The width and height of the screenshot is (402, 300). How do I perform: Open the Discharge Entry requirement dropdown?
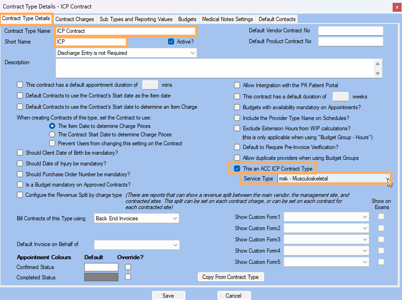tap(126, 53)
